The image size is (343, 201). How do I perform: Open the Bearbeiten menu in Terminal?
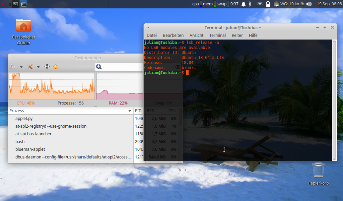coord(173,35)
